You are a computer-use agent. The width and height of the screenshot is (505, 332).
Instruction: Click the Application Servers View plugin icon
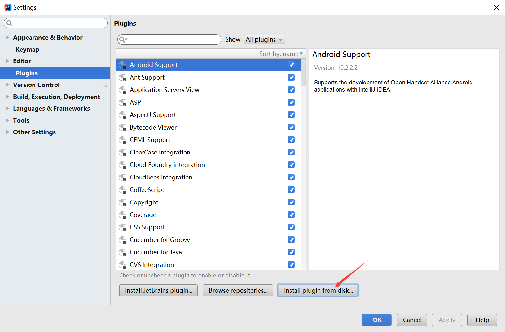pos(122,90)
